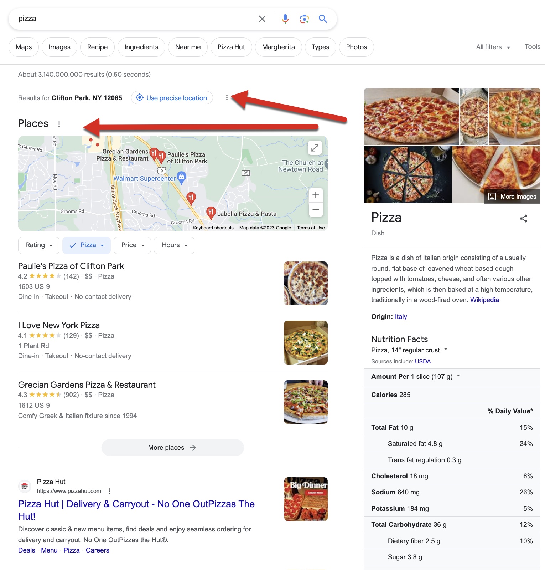Open Google Lens image search
The image size is (545, 570).
[304, 19]
